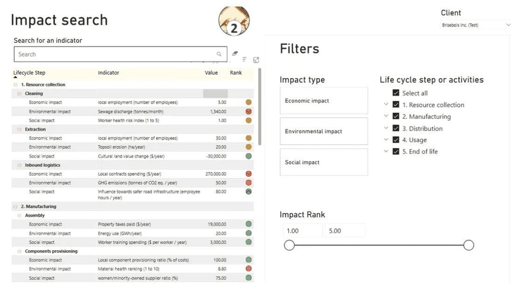Click rank dot for Property taxes paid row

(249, 224)
